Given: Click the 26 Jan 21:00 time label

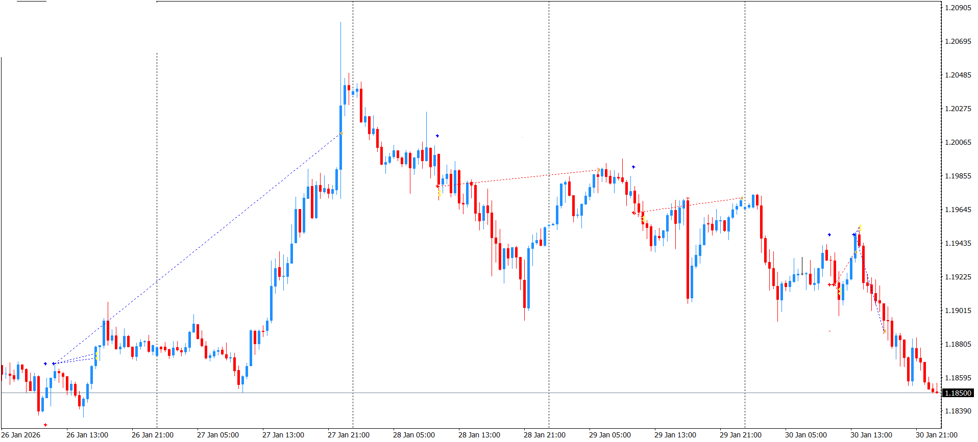Looking at the screenshot, I should click(153, 435).
